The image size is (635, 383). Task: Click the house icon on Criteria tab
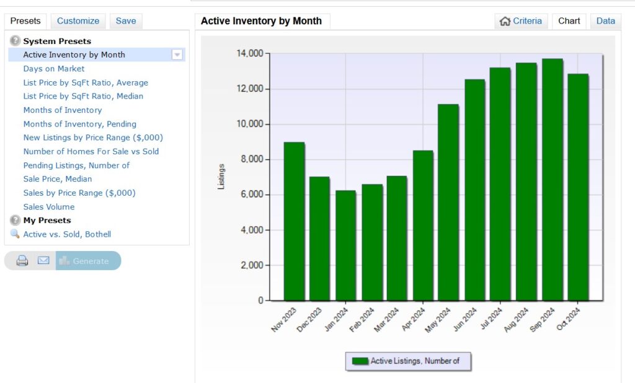click(505, 21)
